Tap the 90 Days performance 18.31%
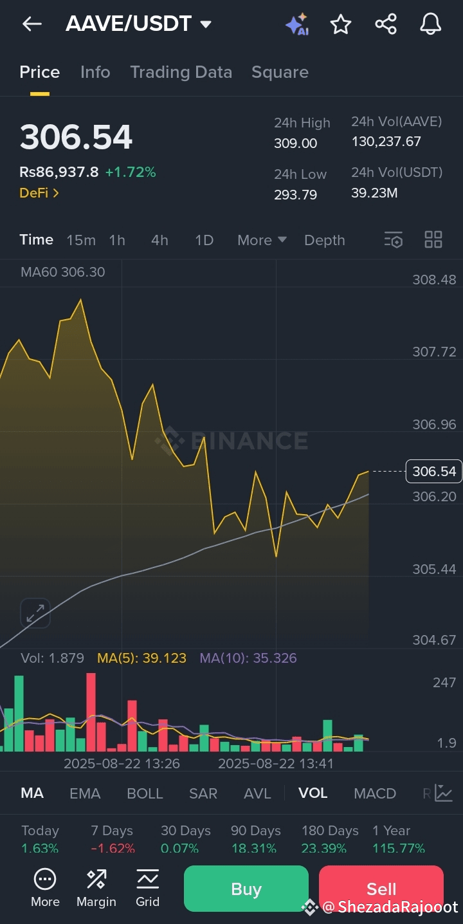 254,848
